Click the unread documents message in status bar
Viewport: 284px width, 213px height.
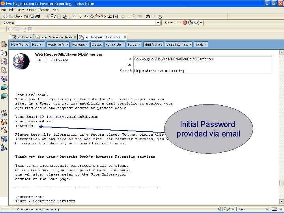(x=36, y=209)
